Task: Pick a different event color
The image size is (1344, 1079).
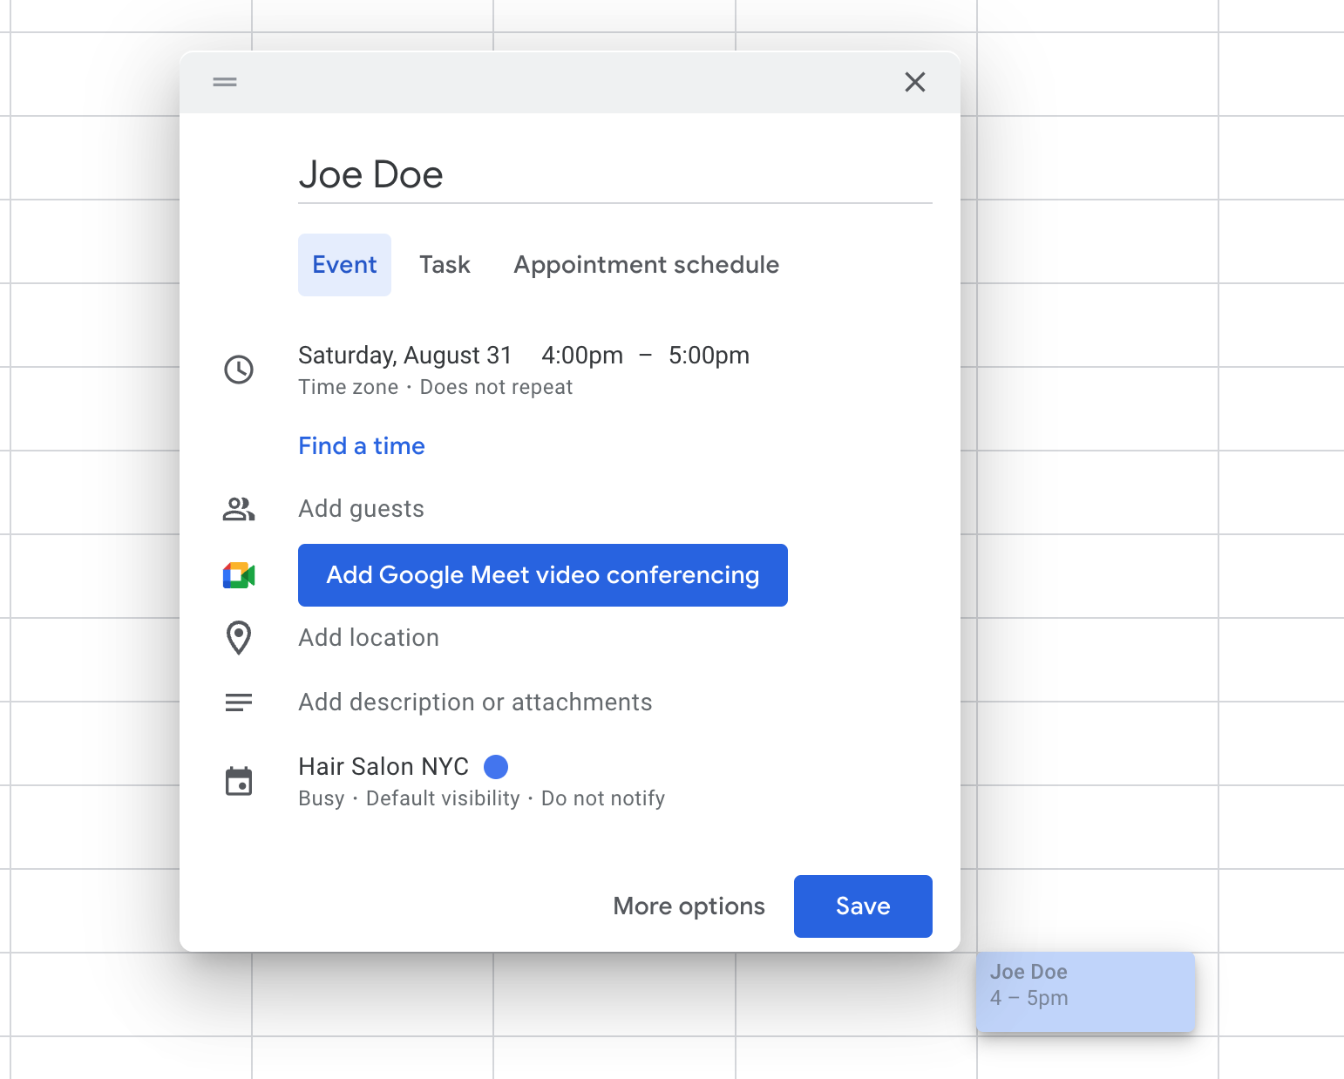Action: (x=495, y=766)
